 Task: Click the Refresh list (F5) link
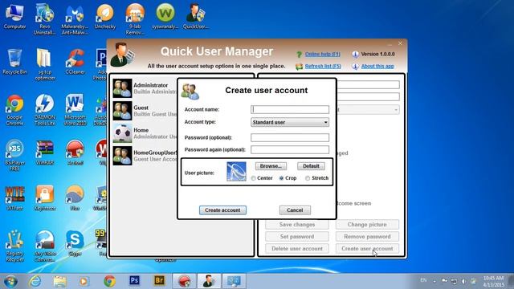(323, 66)
